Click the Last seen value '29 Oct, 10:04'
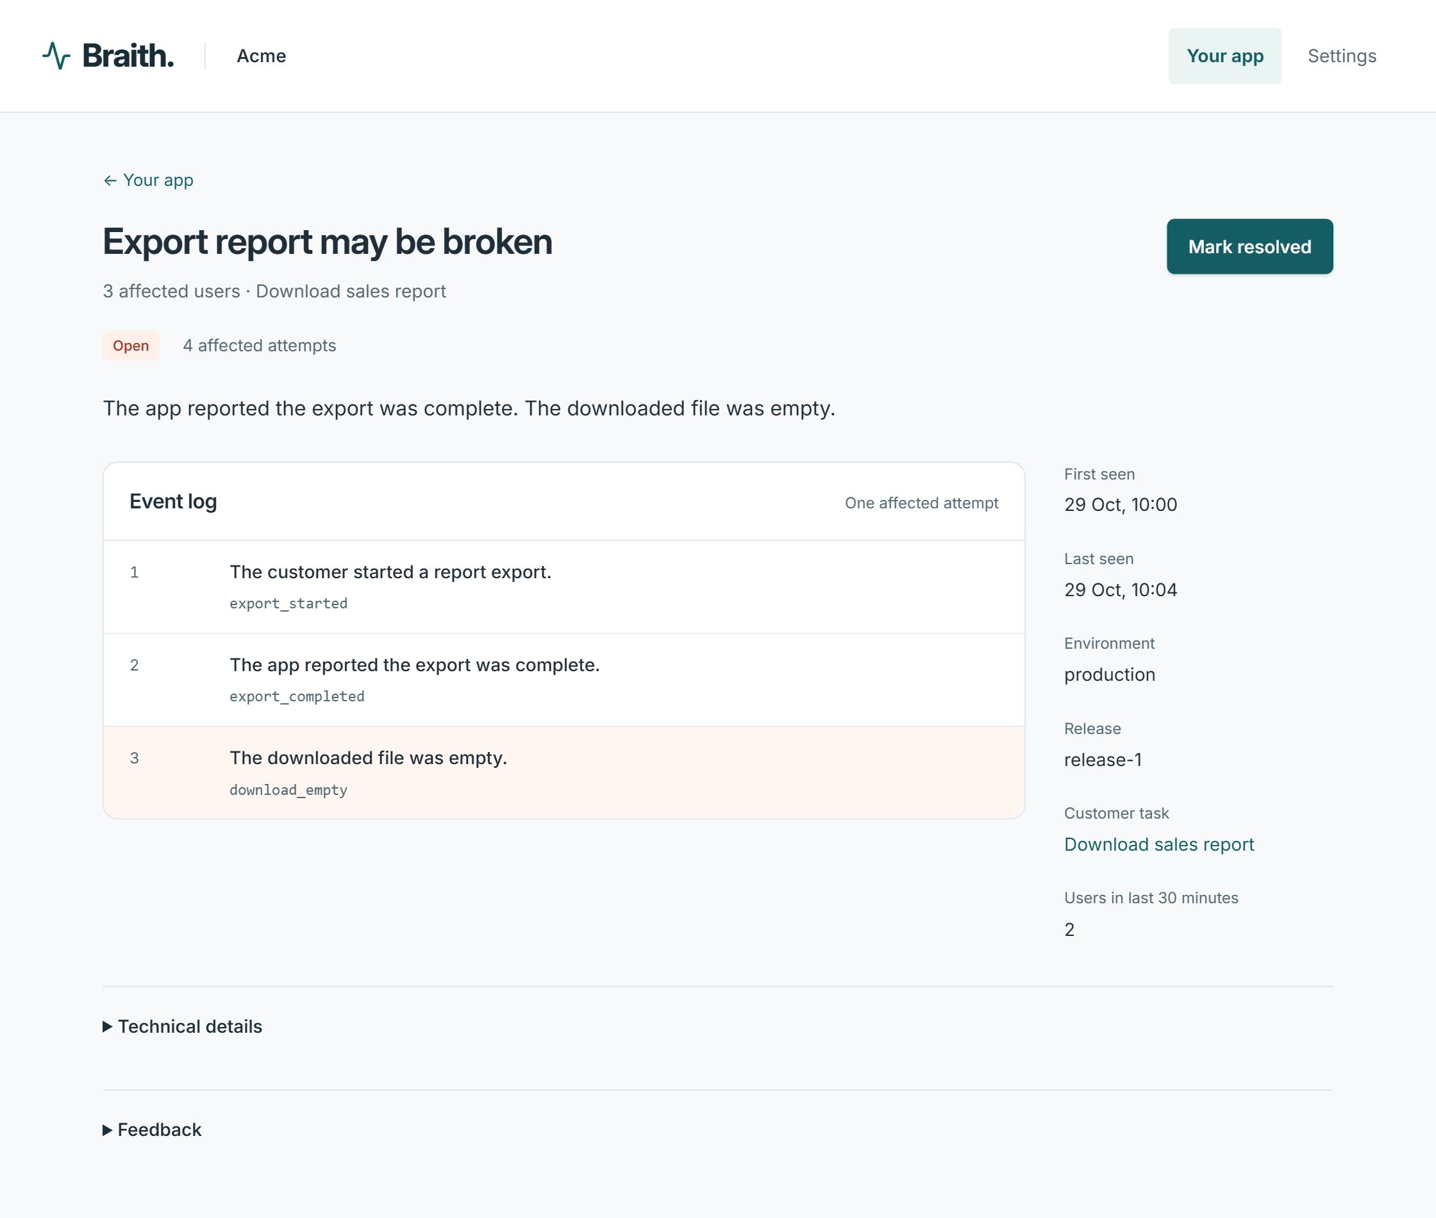This screenshot has height=1218, width=1436. 1121,590
